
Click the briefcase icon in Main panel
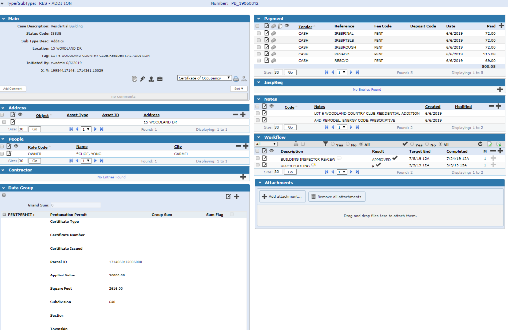(160, 79)
